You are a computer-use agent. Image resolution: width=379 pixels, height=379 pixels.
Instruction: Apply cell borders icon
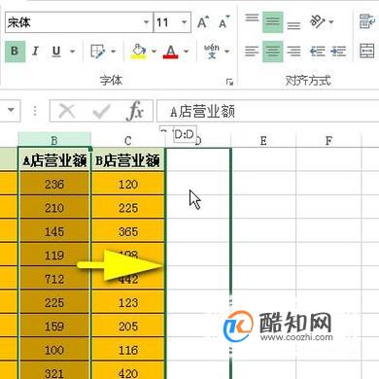click(98, 52)
